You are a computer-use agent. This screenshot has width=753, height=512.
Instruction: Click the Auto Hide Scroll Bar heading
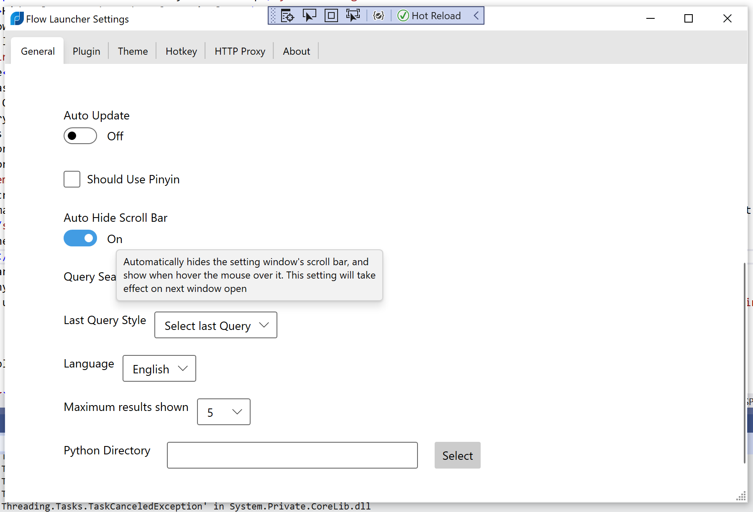click(x=115, y=218)
